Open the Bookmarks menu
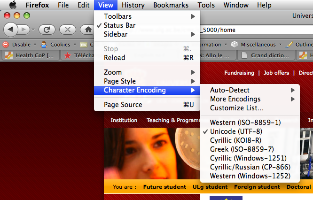 point(171,5)
